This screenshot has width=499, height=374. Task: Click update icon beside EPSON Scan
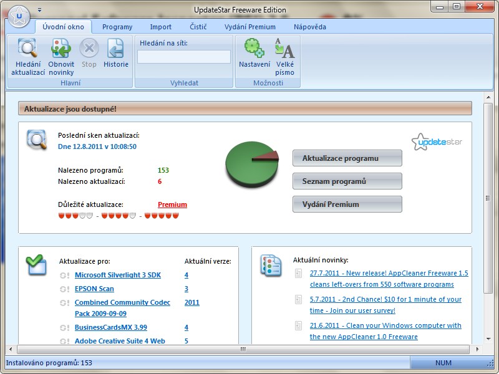tap(65, 289)
